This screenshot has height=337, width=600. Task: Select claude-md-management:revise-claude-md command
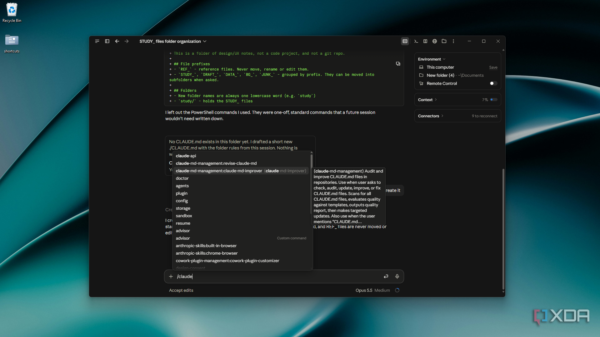(x=241, y=163)
